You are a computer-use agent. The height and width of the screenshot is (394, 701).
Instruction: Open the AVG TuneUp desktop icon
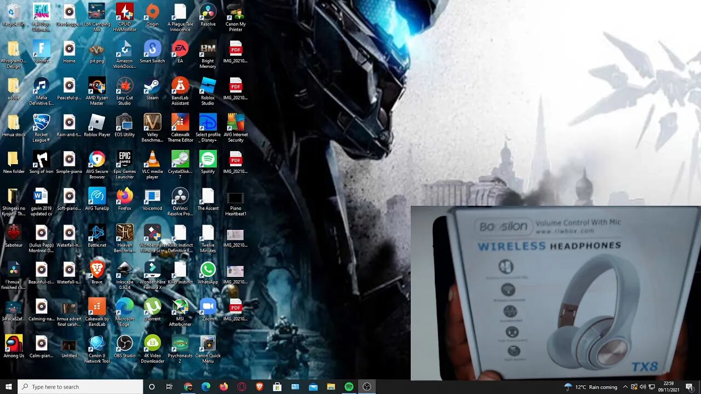[x=97, y=199]
